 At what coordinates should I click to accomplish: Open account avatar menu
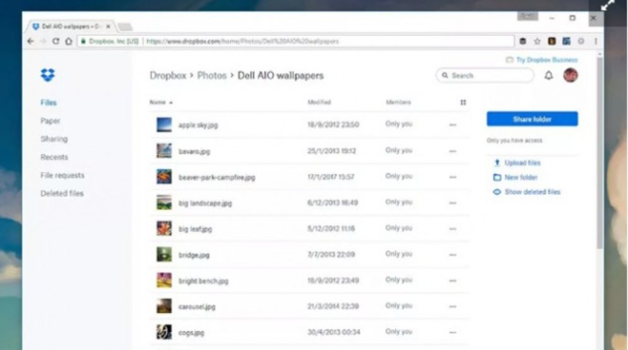[x=571, y=75]
